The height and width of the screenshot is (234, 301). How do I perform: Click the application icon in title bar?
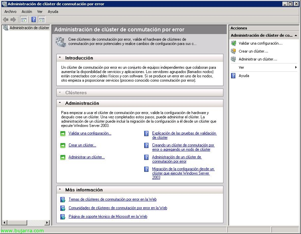point(4,4)
